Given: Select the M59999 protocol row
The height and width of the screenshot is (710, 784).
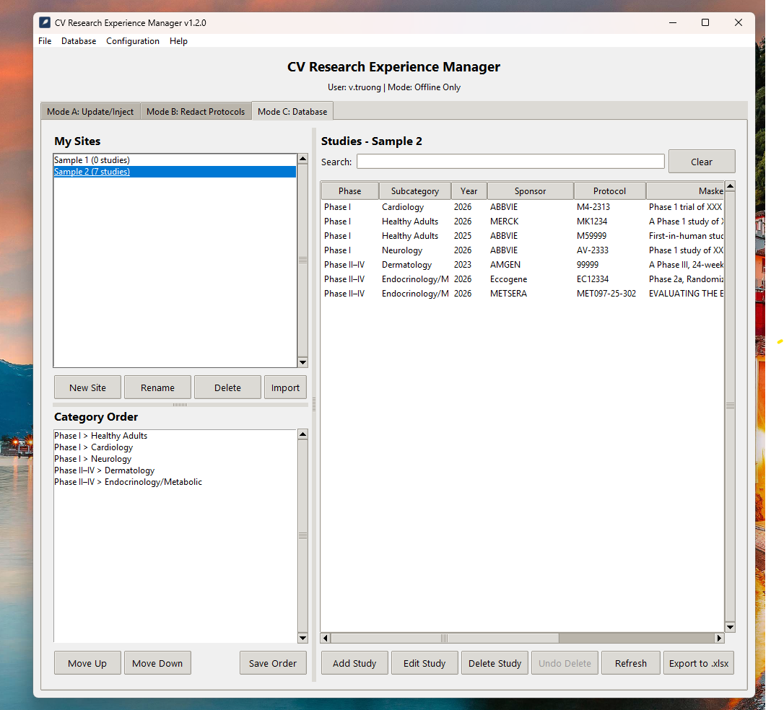Looking at the screenshot, I should click(523, 236).
